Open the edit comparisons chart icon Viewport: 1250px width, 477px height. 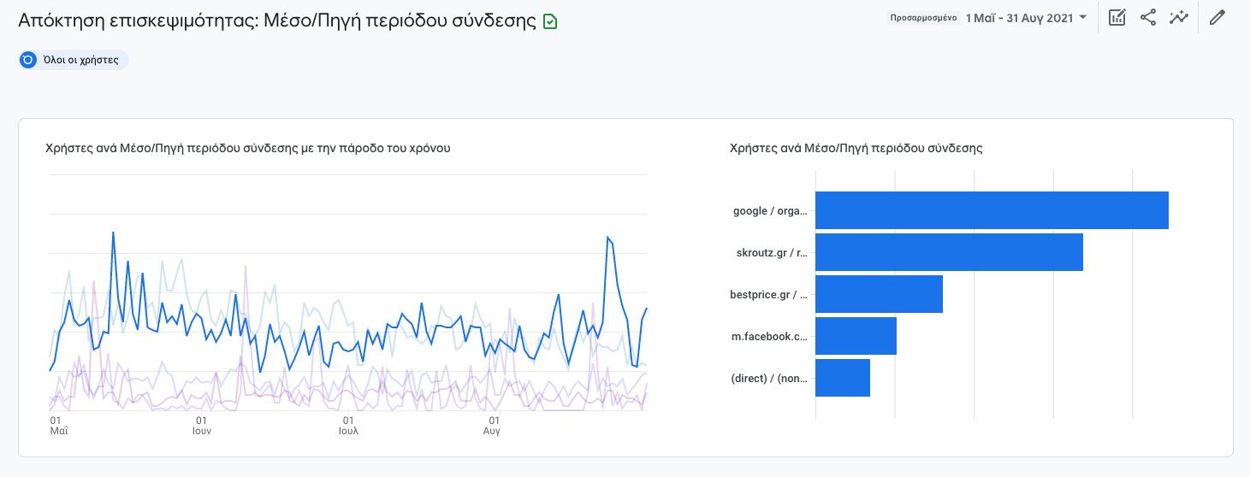point(1117,18)
